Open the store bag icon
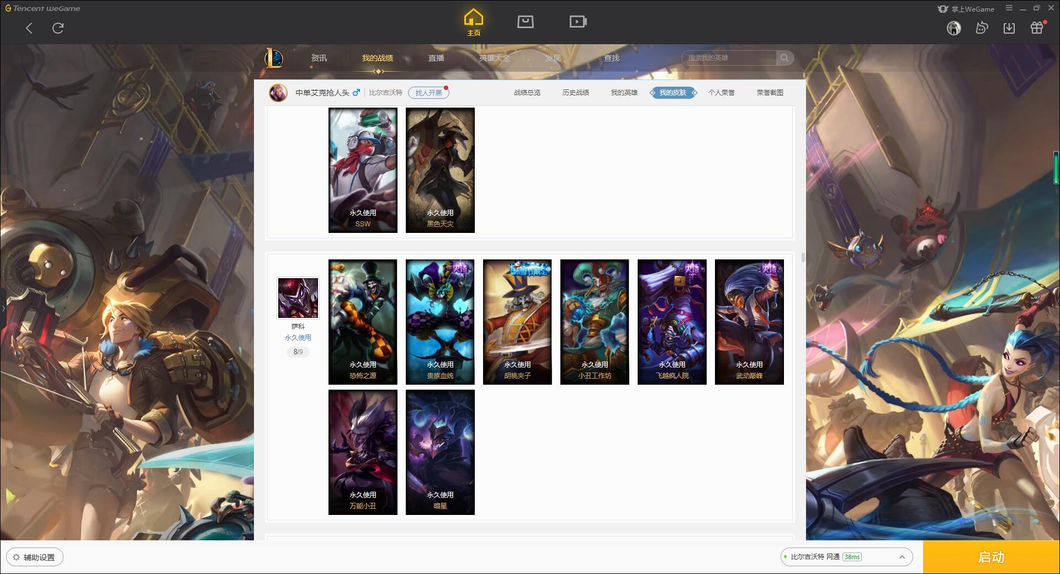1060x574 pixels. click(x=525, y=22)
